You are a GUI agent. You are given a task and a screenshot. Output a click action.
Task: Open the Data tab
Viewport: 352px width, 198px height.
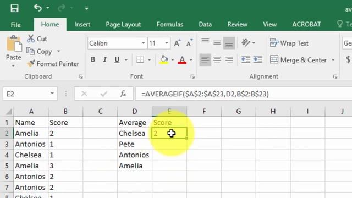pyautogui.click(x=205, y=24)
